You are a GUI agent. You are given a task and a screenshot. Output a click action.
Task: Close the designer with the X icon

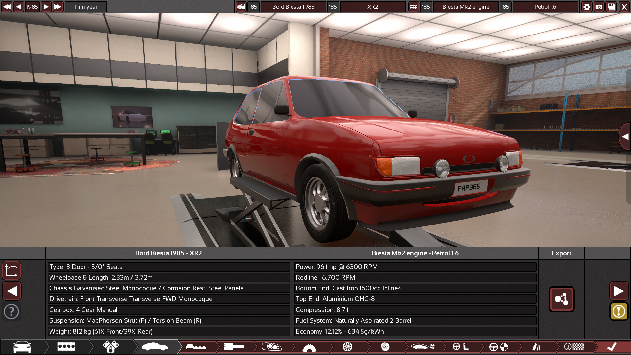pos(624,7)
